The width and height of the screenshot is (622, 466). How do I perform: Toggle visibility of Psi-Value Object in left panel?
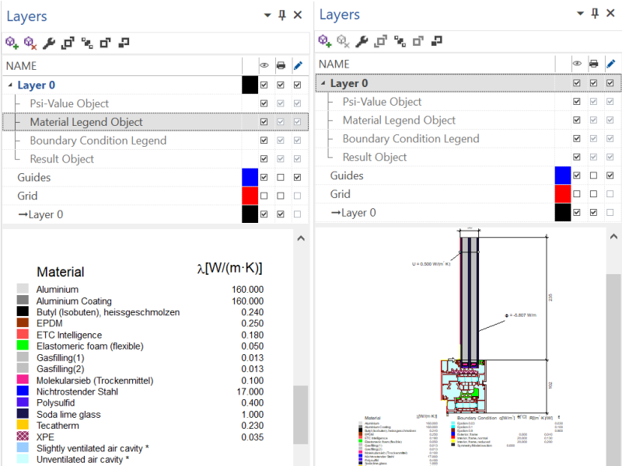(264, 103)
